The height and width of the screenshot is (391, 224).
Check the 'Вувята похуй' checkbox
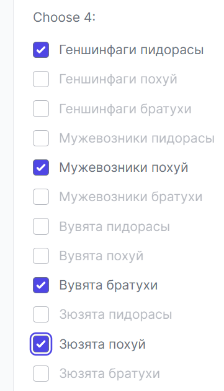pyautogui.click(x=41, y=256)
